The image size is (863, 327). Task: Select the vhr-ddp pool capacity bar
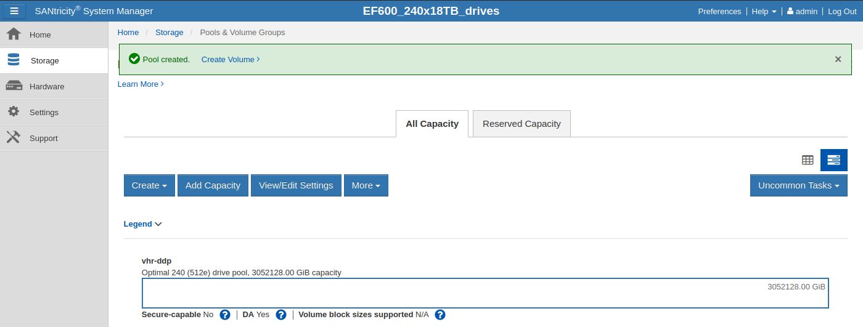[485, 293]
